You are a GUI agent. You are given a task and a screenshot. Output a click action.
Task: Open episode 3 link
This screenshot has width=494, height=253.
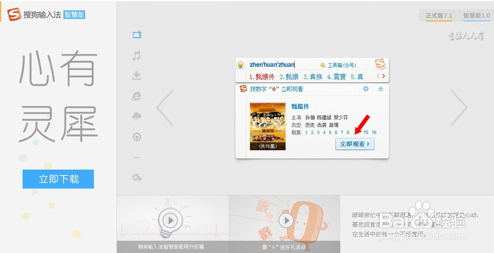[x=318, y=133]
